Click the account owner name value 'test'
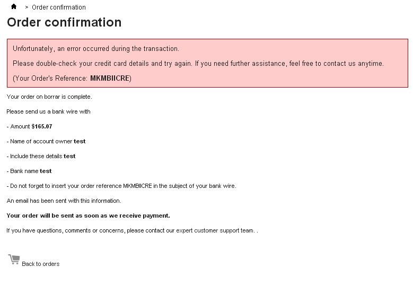This screenshot has height=293, width=413. (80, 142)
